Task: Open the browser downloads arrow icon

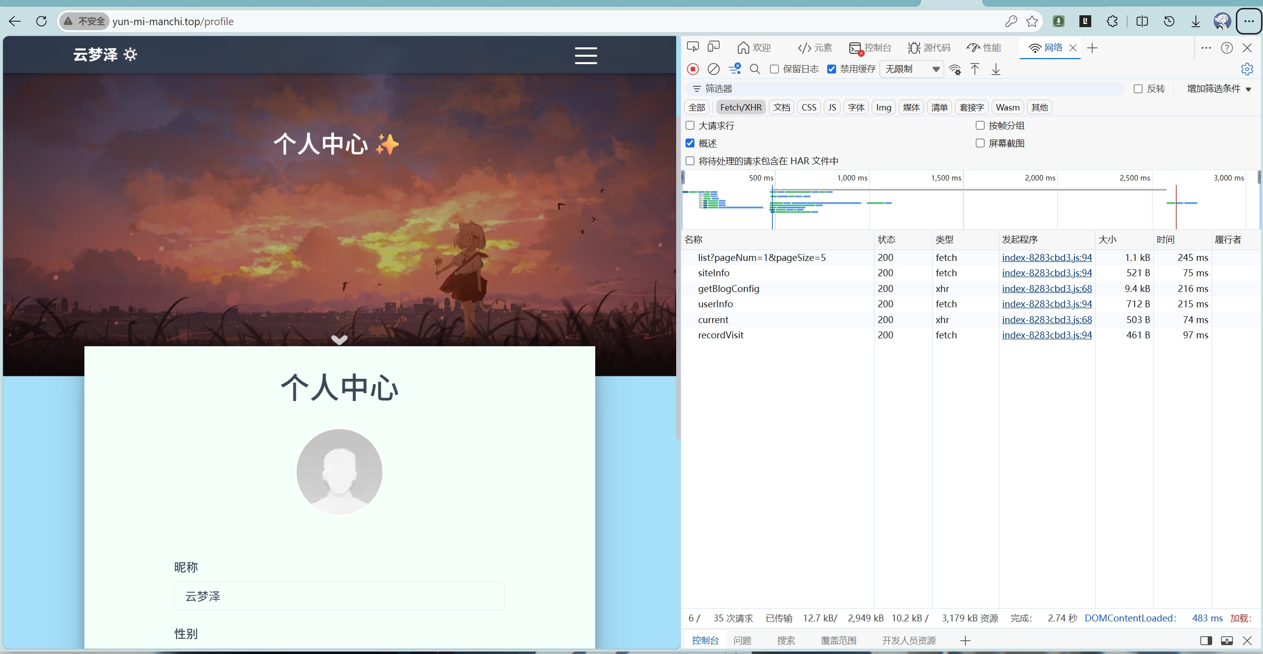Action: [x=1196, y=21]
